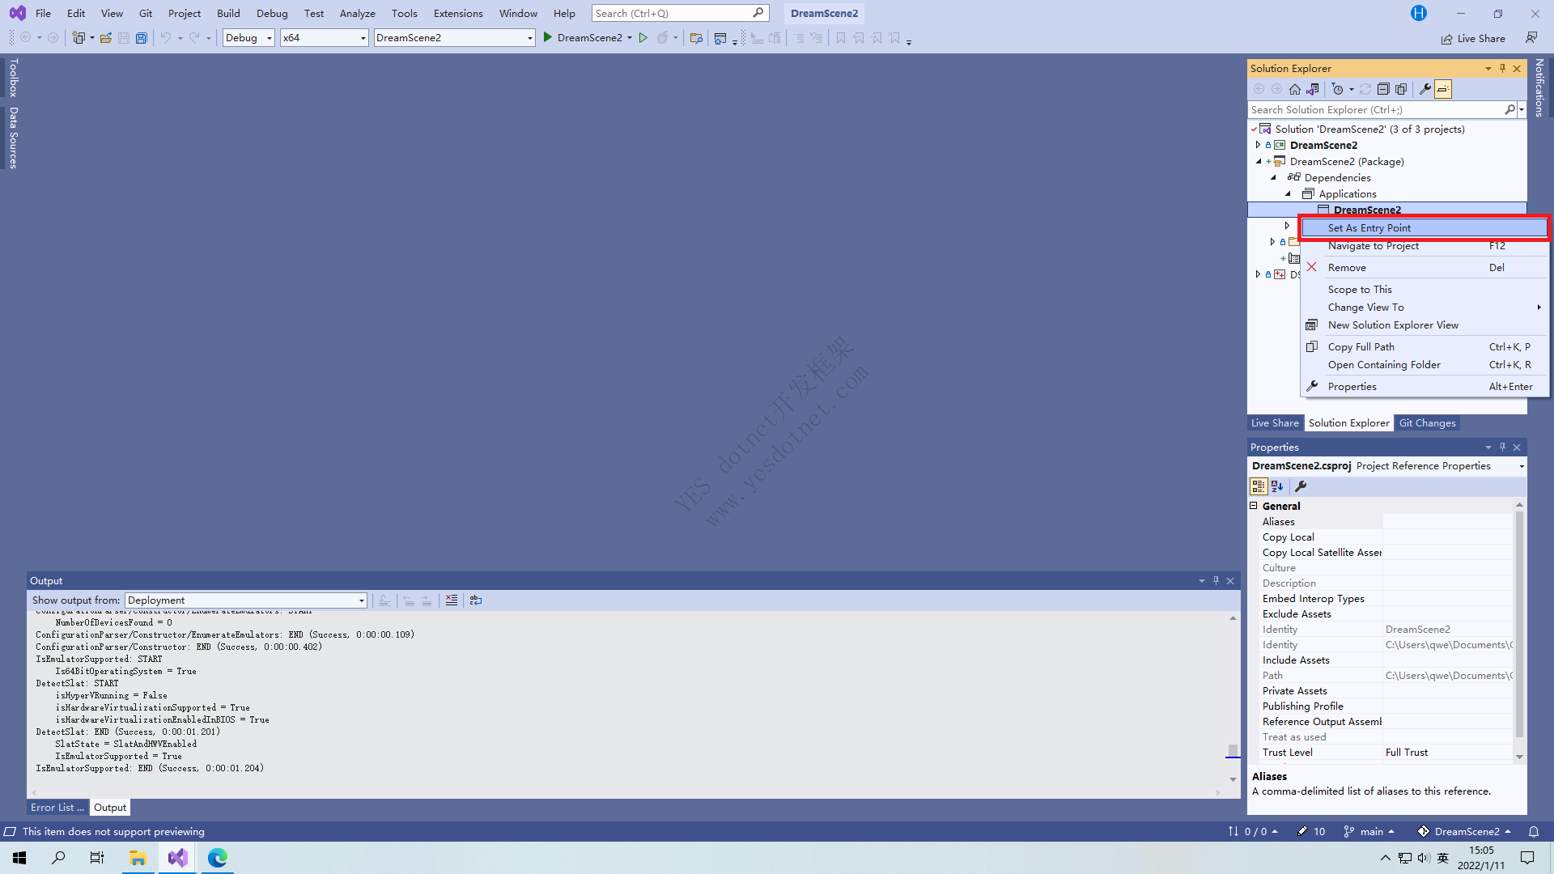
Task: Click the Home icon in Solution Explorer
Action: coord(1295,90)
